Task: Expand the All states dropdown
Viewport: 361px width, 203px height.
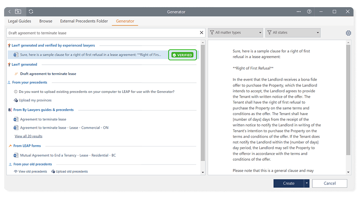Action: (x=293, y=33)
